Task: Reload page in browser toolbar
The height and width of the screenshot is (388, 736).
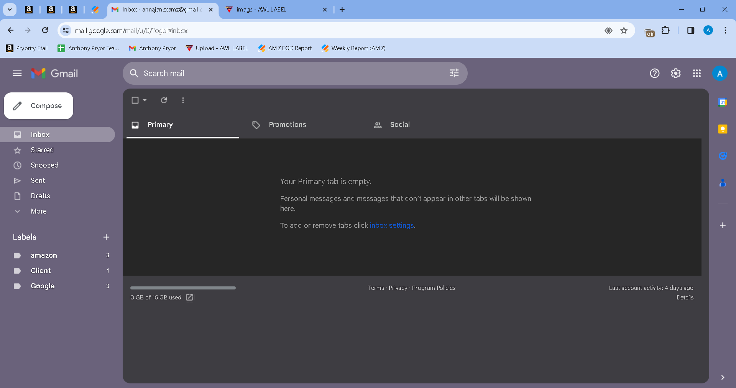Action: [x=45, y=30]
